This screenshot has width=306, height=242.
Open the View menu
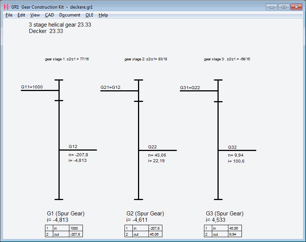pyautogui.click(x=35, y=15)
